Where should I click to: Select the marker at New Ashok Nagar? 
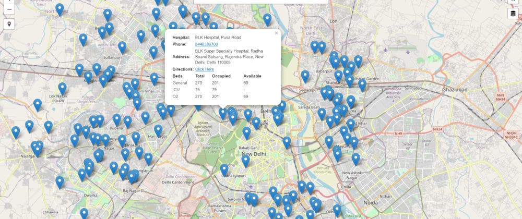[355, 159]
